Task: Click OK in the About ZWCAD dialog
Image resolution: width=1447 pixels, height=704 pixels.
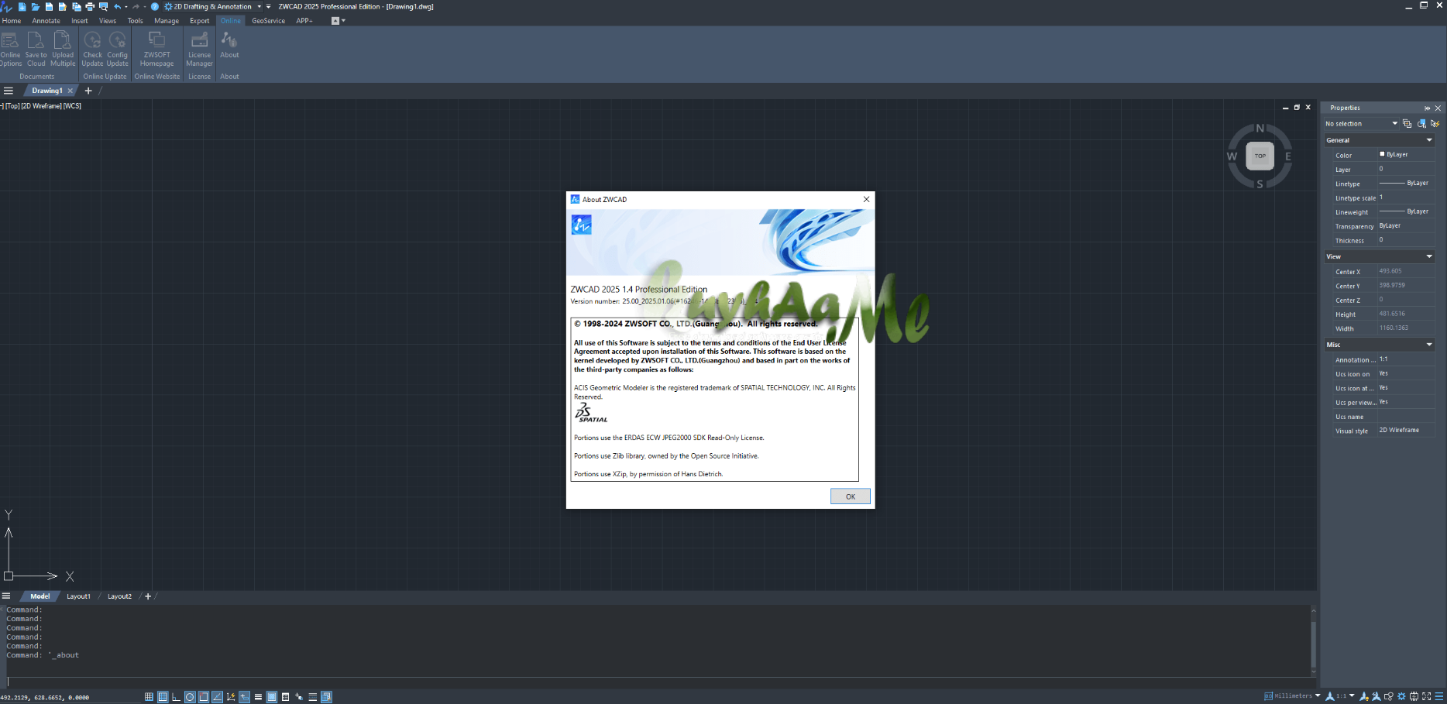Action: click(850, 496)
